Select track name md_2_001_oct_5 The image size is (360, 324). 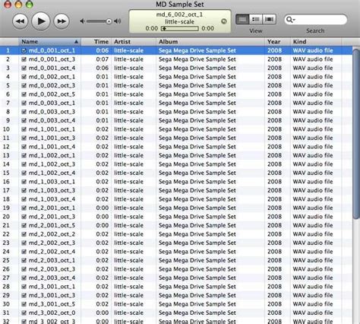coord(52,226)
